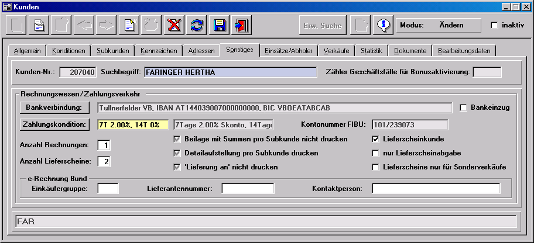Check nur Lieferscheinabgabe option
Image resolution: width=534 pixels, height=243 pixels.
click(x=376, y=153)
